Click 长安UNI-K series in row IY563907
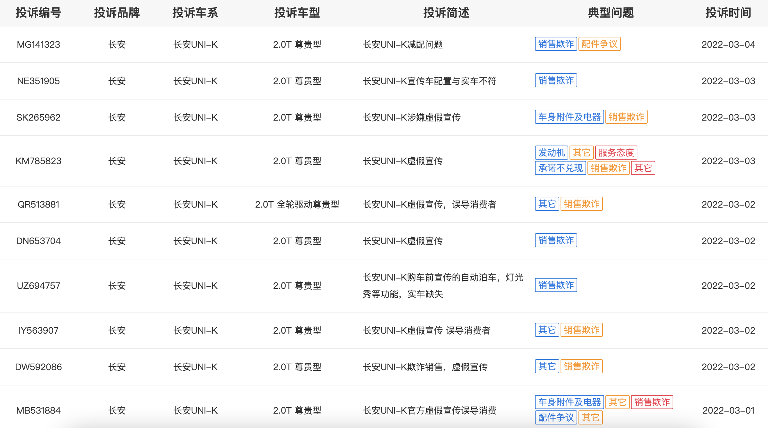 coord(195,330)
